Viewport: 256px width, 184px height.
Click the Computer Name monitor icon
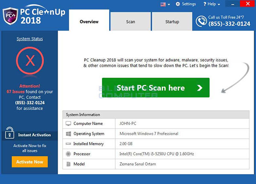68,123
